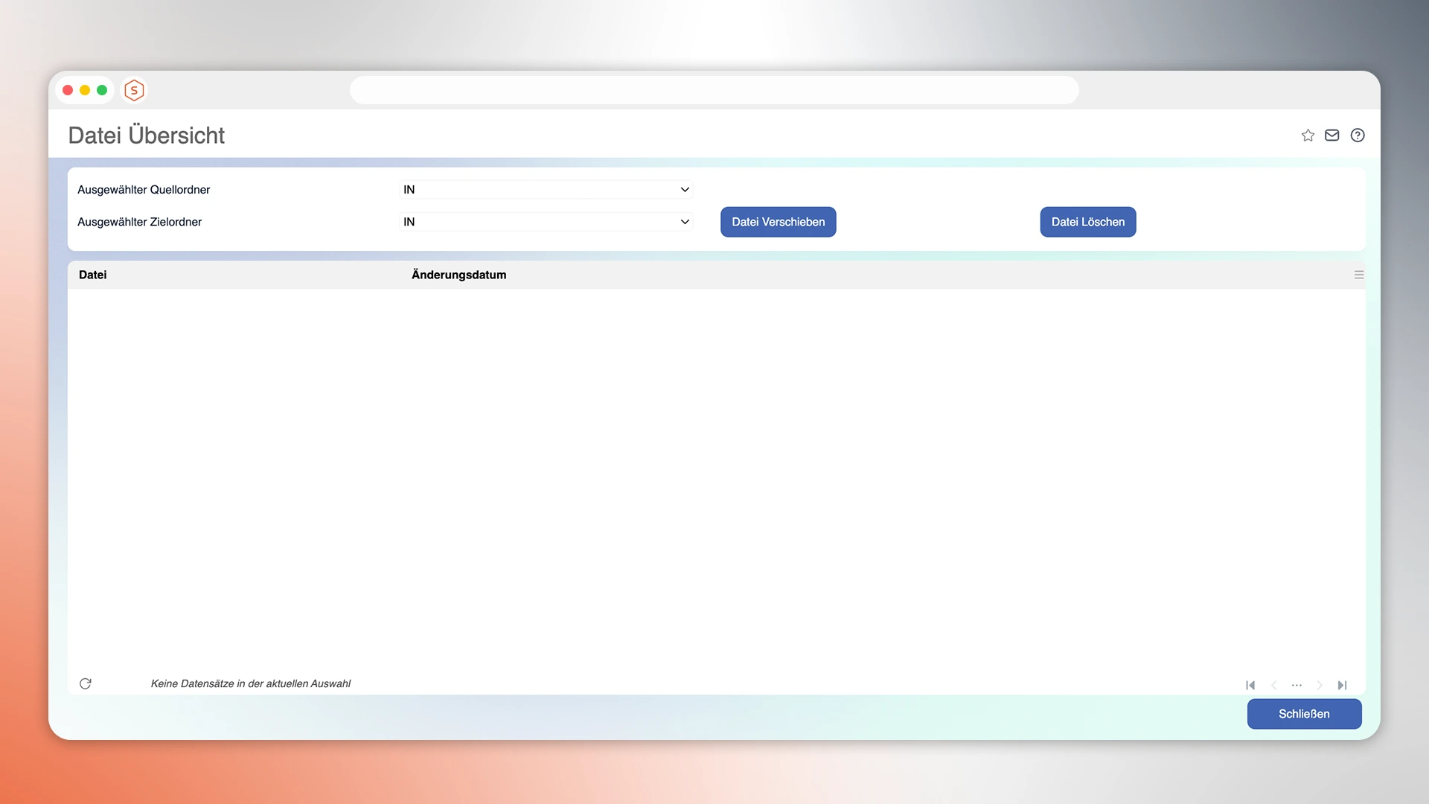Screen dimensions: 1429x804
Task: Jump to the last page
Action: [1343, 685]
